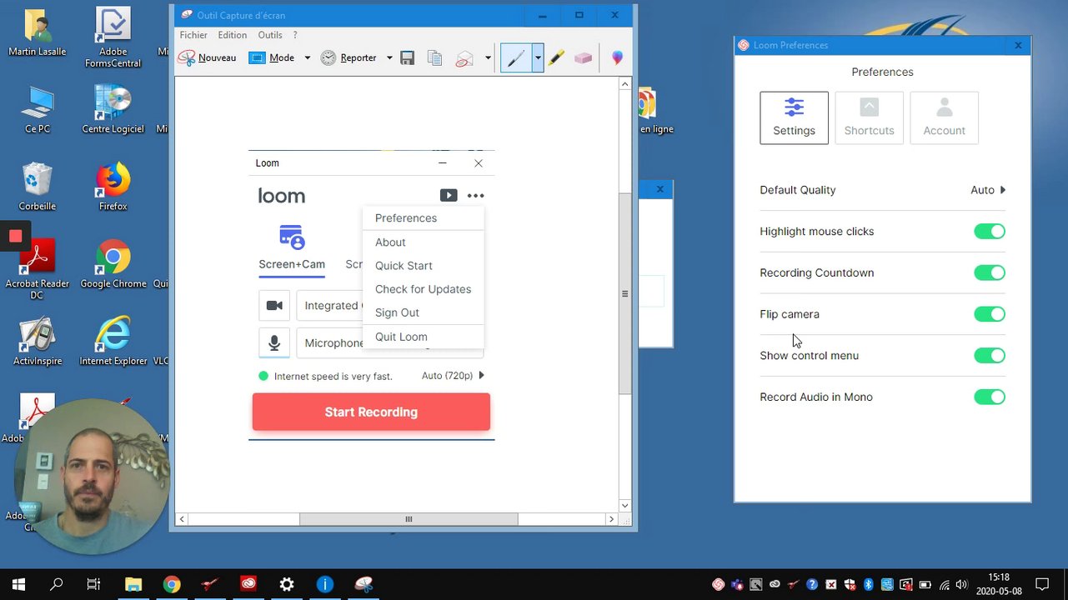This screenshot has width=1068, height=600.
Task: Select the yellow Highlighter tool
Action: (x=556, y=57)
